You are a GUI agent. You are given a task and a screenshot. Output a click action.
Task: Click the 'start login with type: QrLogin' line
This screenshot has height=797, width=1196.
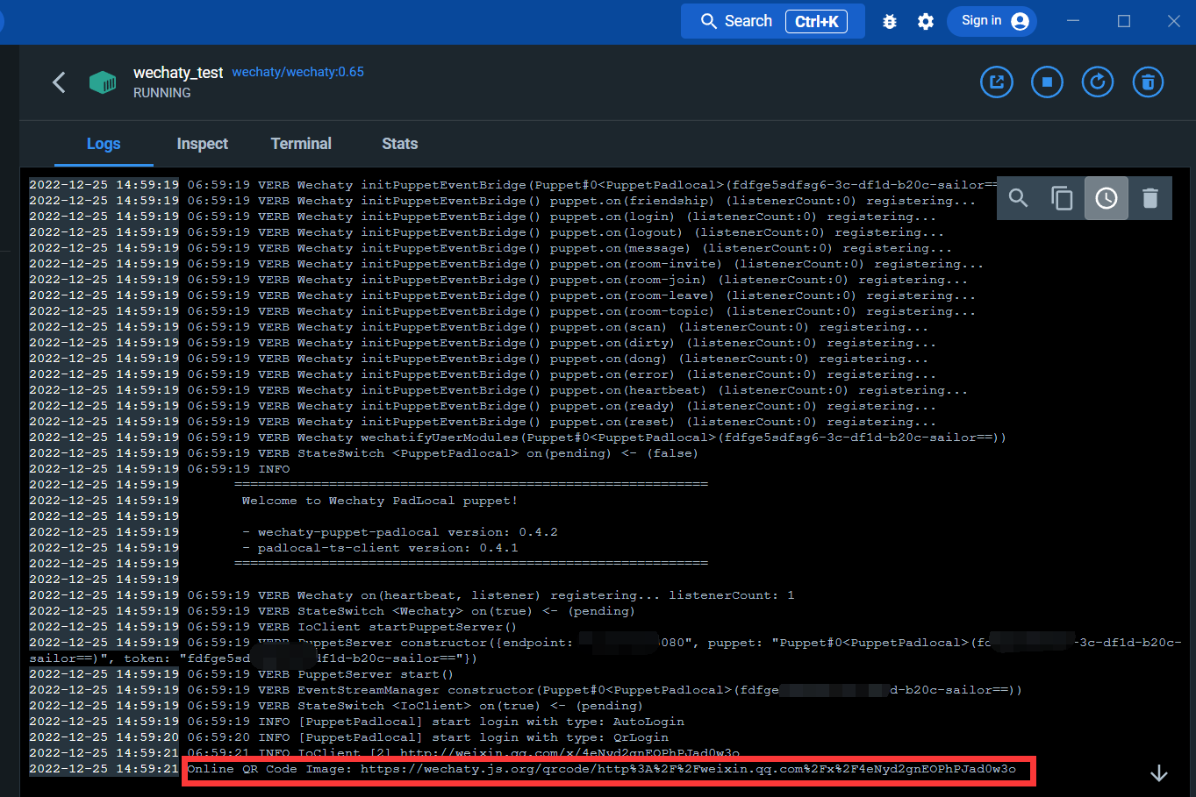427,737
